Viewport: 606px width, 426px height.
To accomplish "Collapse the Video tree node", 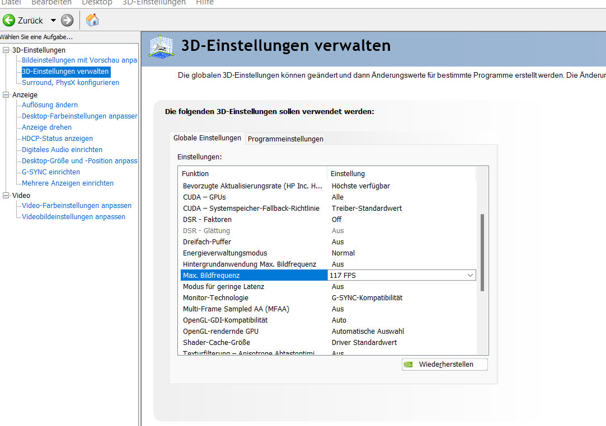I will coord(6,196).
